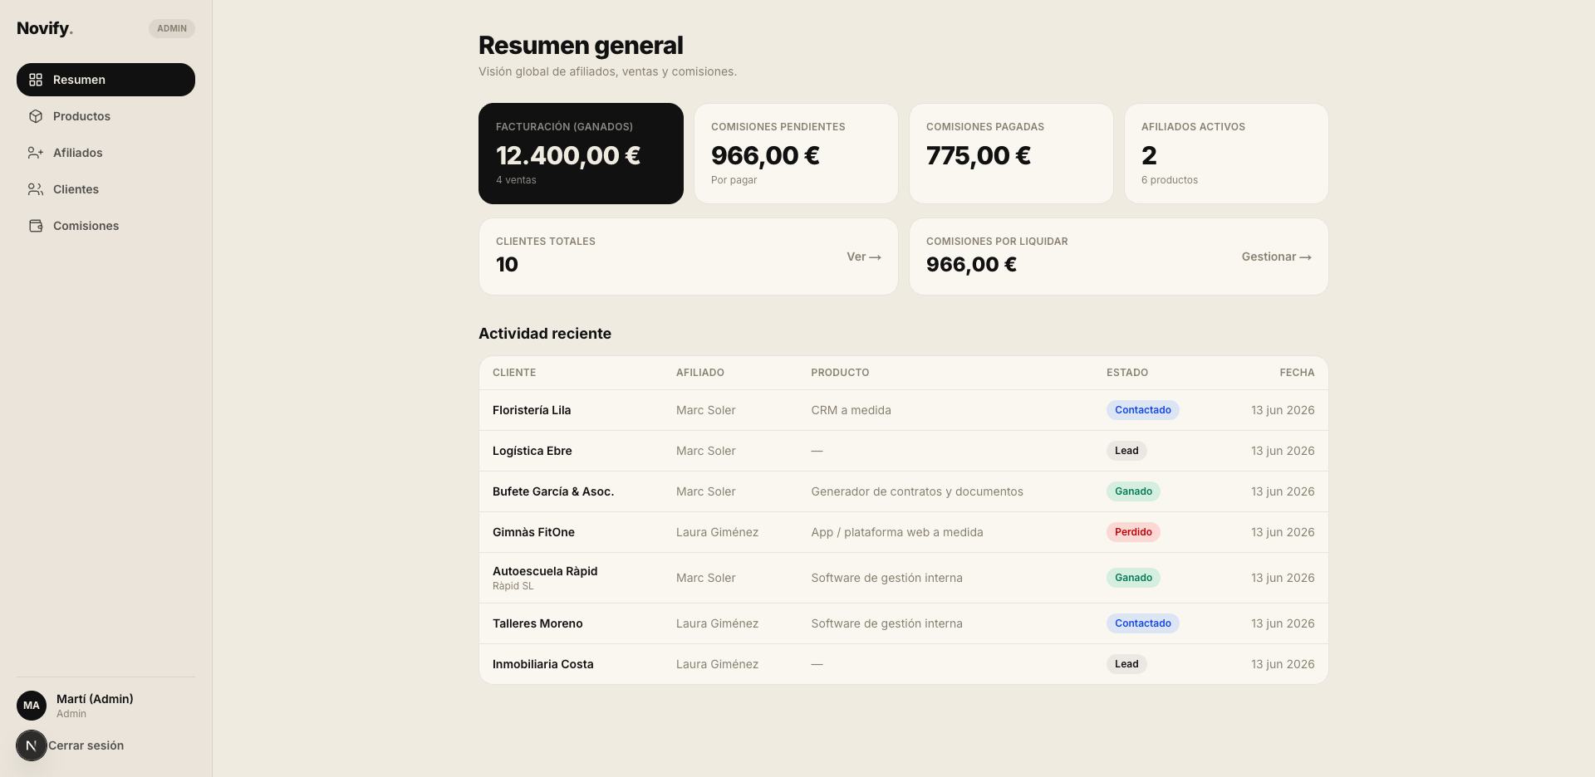Select the Floristería Lila row name
The height and width of the screenshot is (777, 1595).
[x=532, y=410]
